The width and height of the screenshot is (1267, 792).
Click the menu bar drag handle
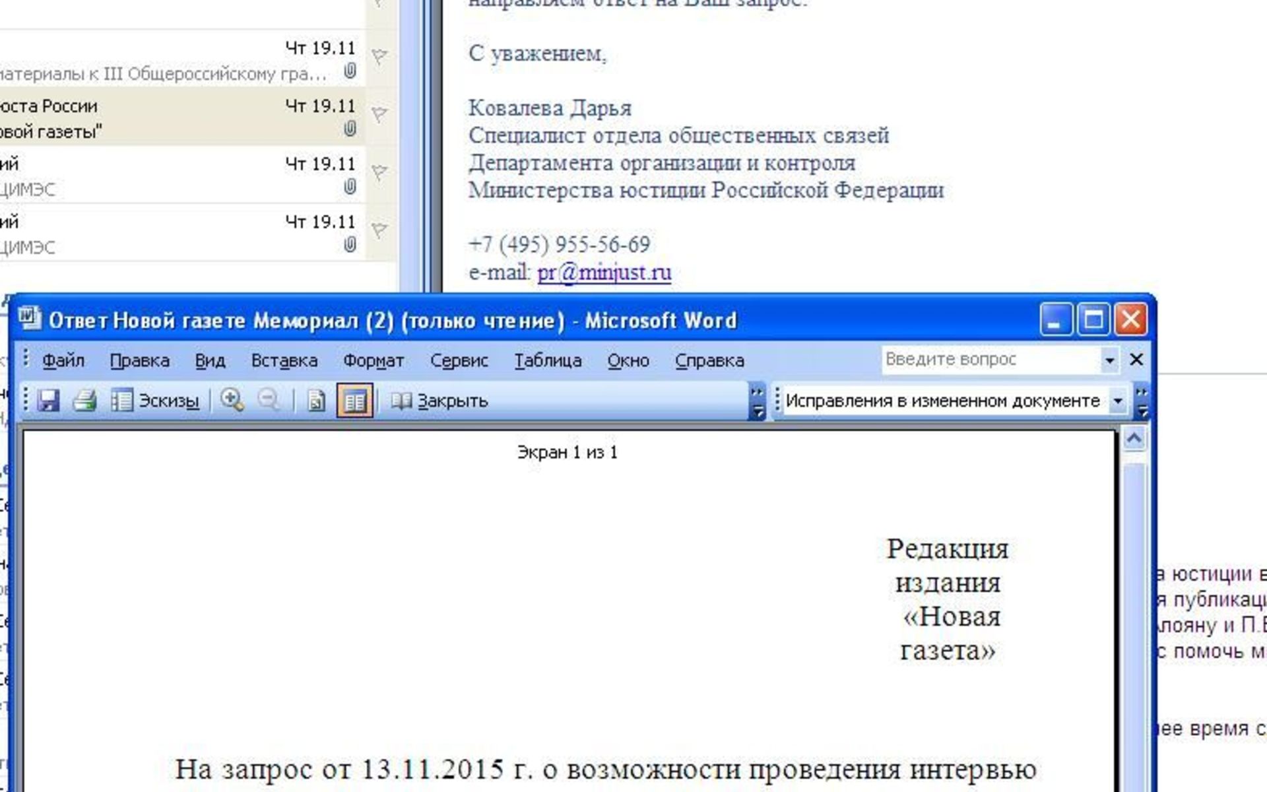(x=26, y=358)
